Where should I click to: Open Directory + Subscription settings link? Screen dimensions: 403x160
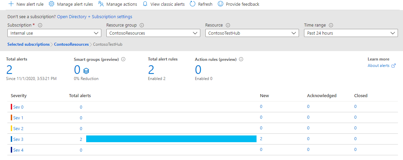point(95,16)
